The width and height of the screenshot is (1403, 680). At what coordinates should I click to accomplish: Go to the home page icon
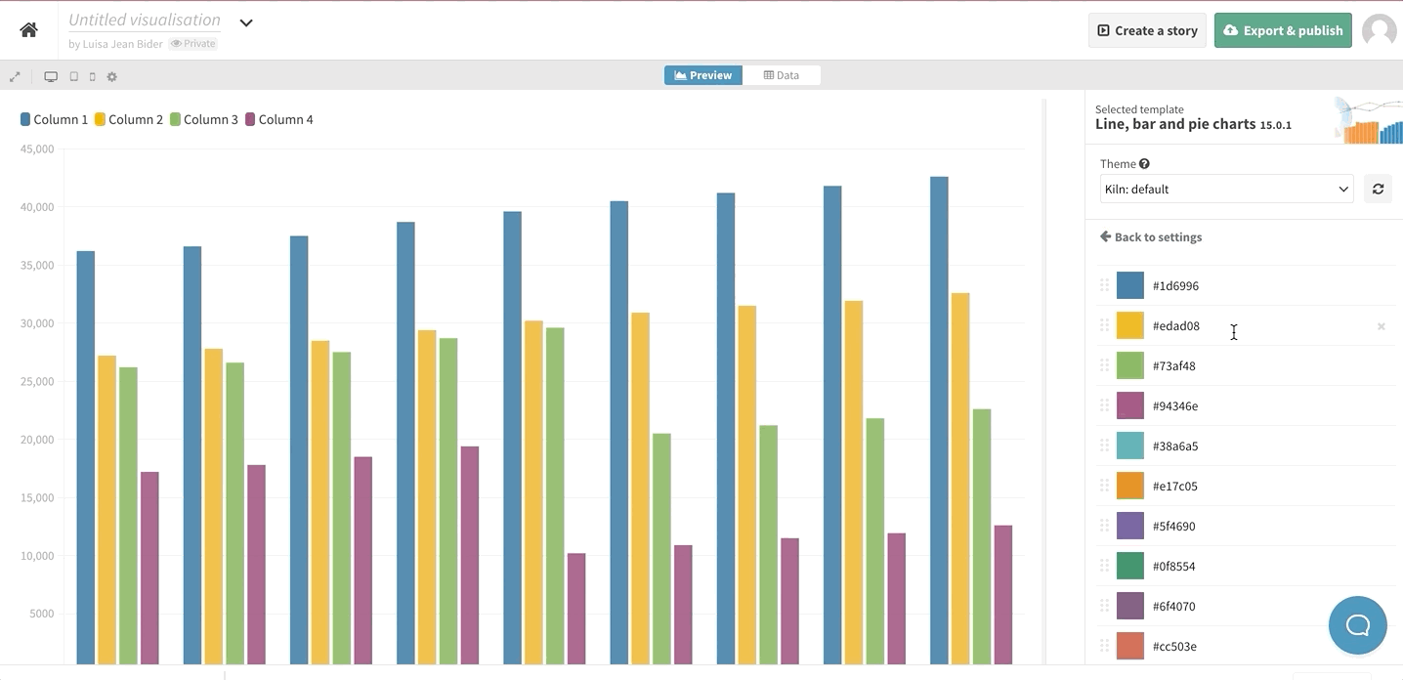coord(29,30)
